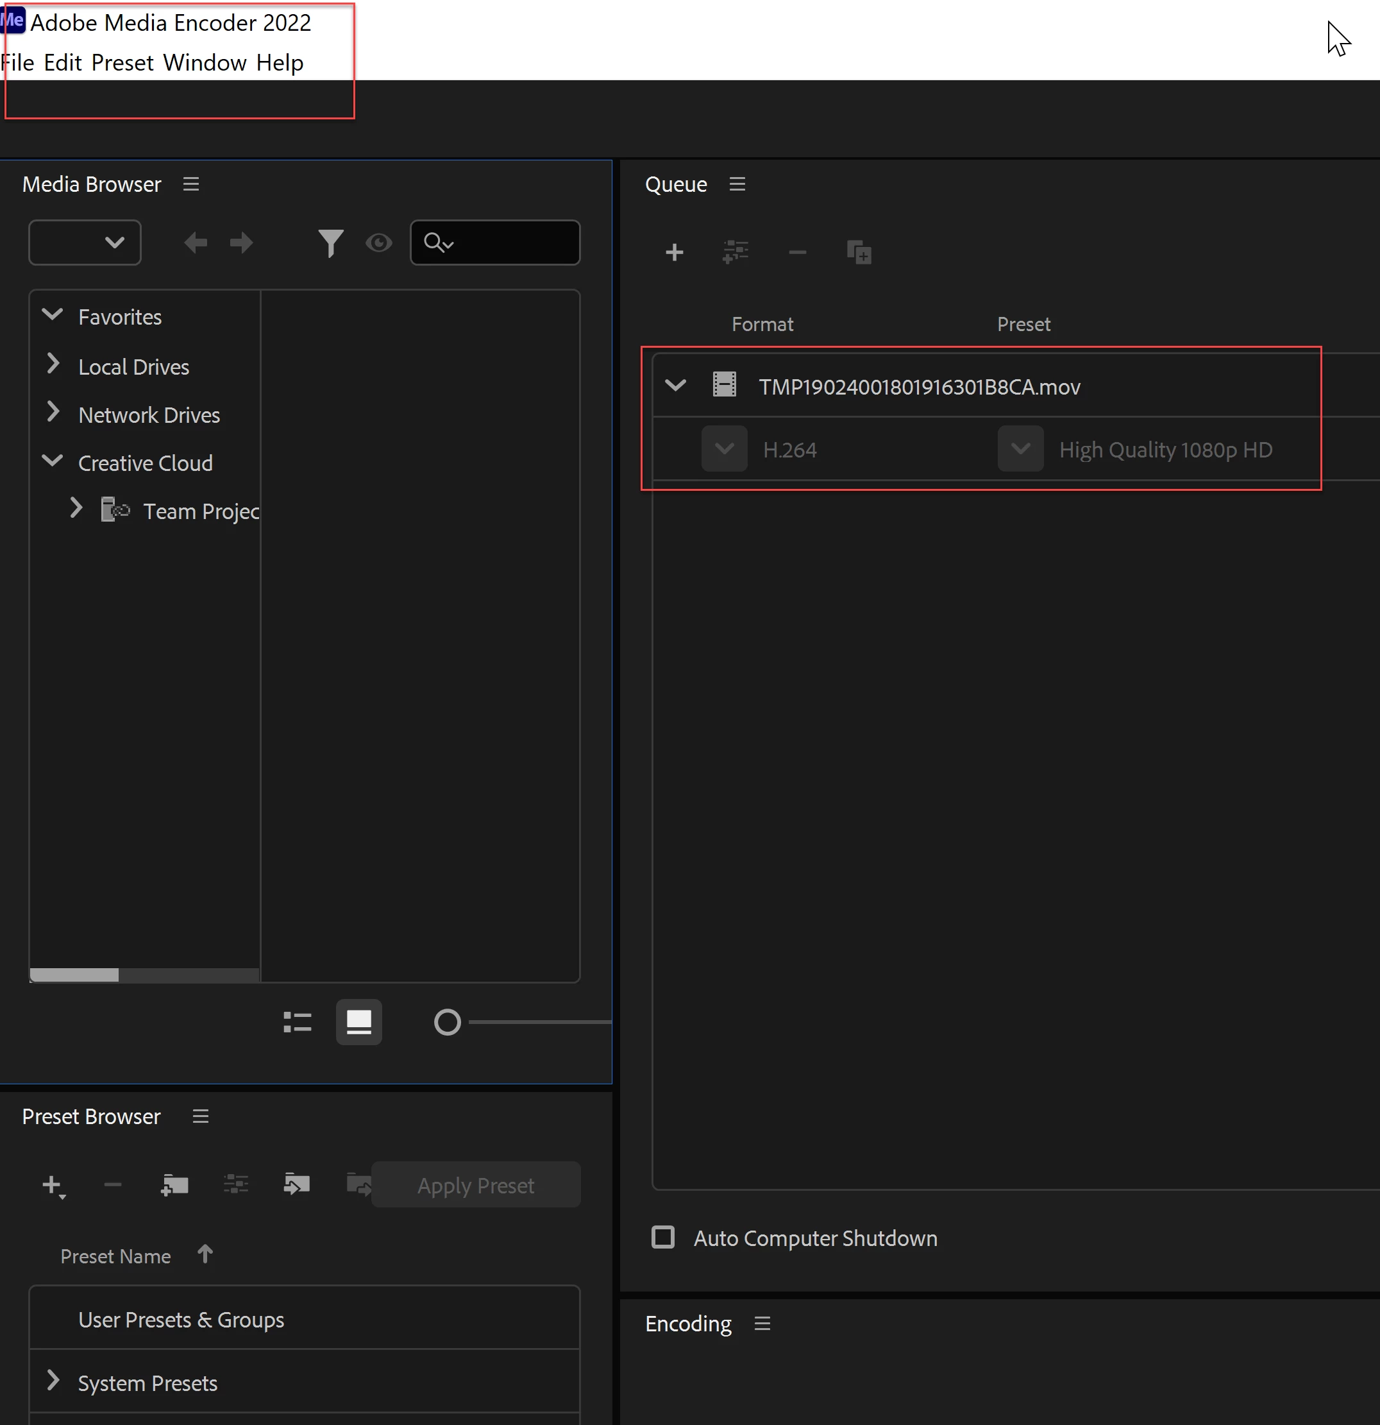Open the H.264 format dropdown

(x=724, y=448)
